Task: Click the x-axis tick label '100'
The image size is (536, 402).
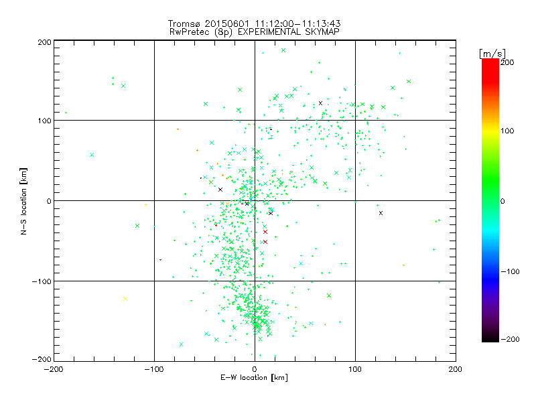Action: click(355, 369)
